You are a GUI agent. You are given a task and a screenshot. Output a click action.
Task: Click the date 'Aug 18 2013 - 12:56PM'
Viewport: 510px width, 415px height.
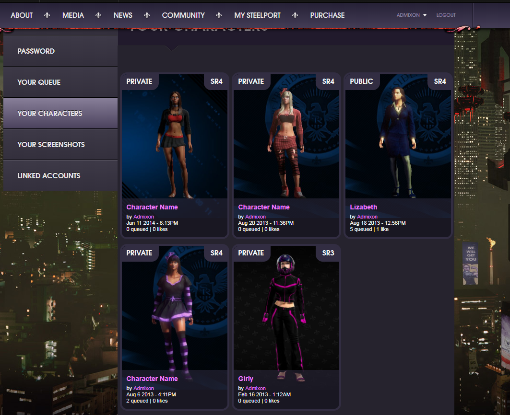point(378,223)
